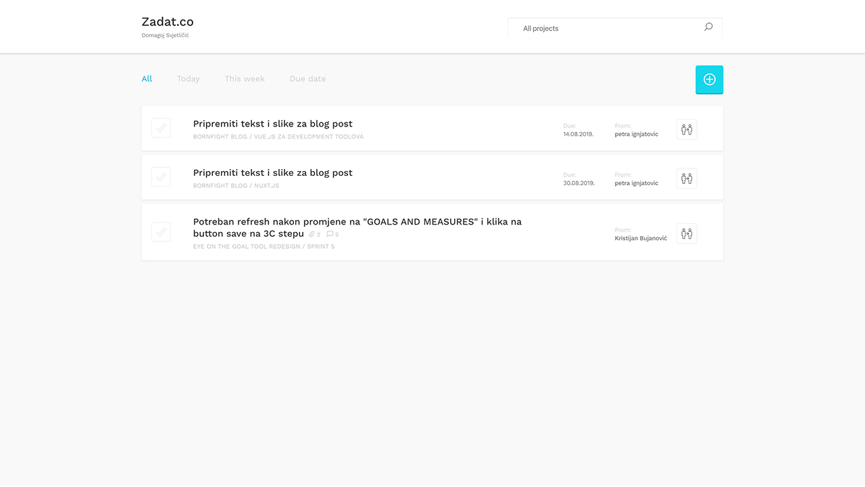Image resolution: width=865 pixels, height=487 pixels.
Task: Click the reassign icon on the first Pripremiti task
Action: [x=687, y=129]
